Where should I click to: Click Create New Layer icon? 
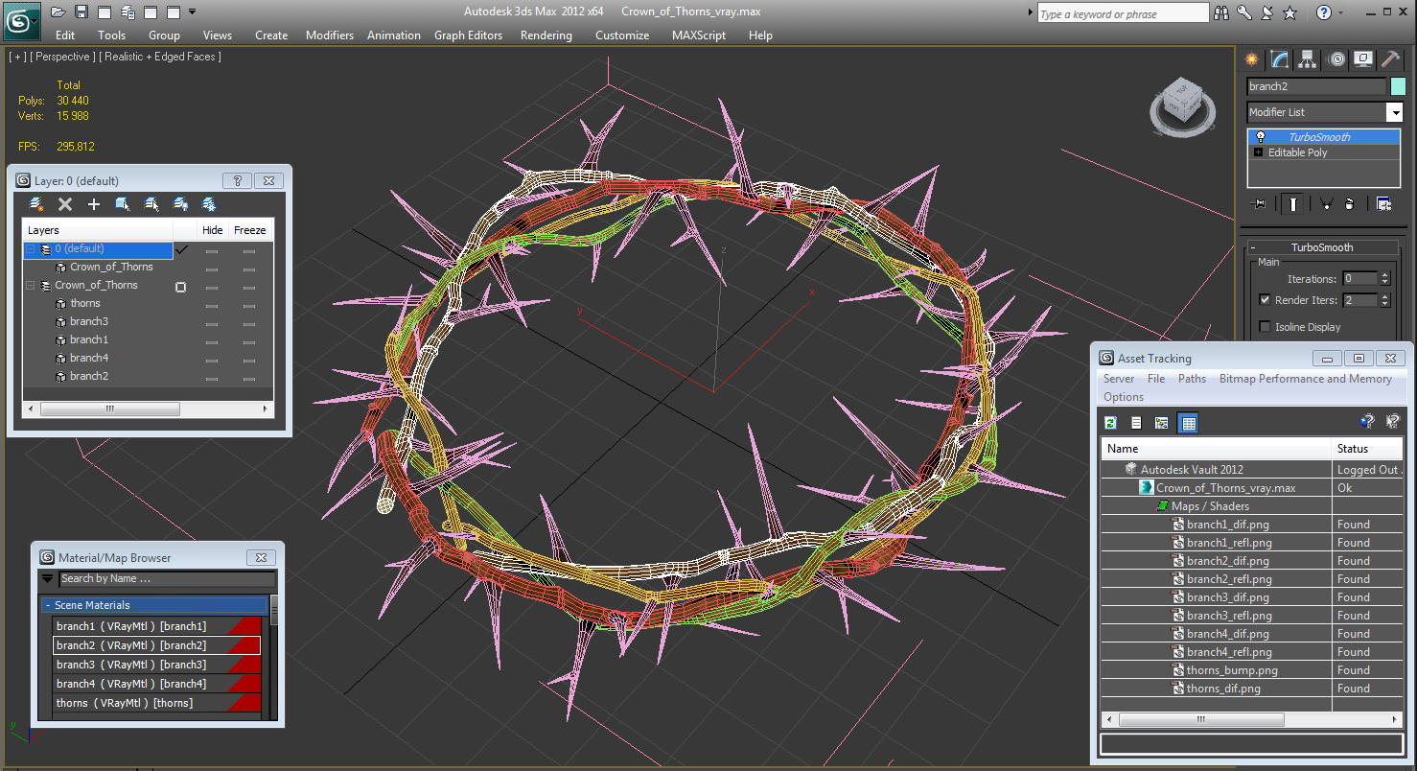coord(36,204)
